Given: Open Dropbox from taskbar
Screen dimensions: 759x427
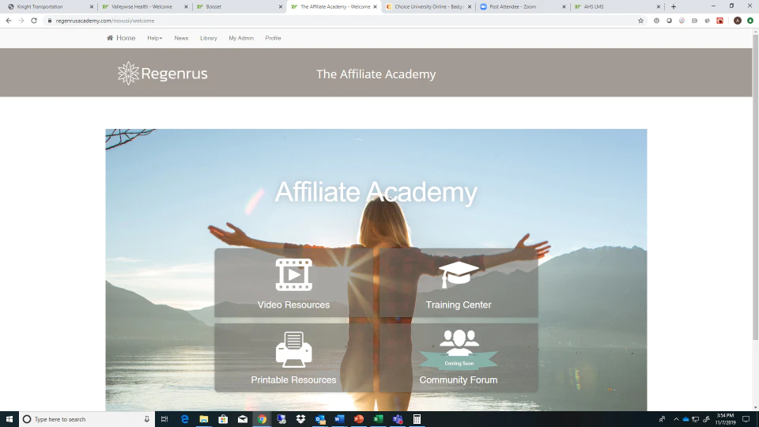Looking at the screenshot, I should [x=300, y=419].
